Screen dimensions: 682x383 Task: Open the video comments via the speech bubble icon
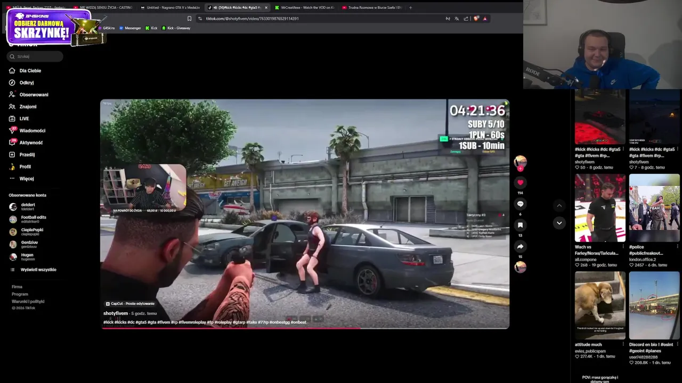(x=520, y=204)
